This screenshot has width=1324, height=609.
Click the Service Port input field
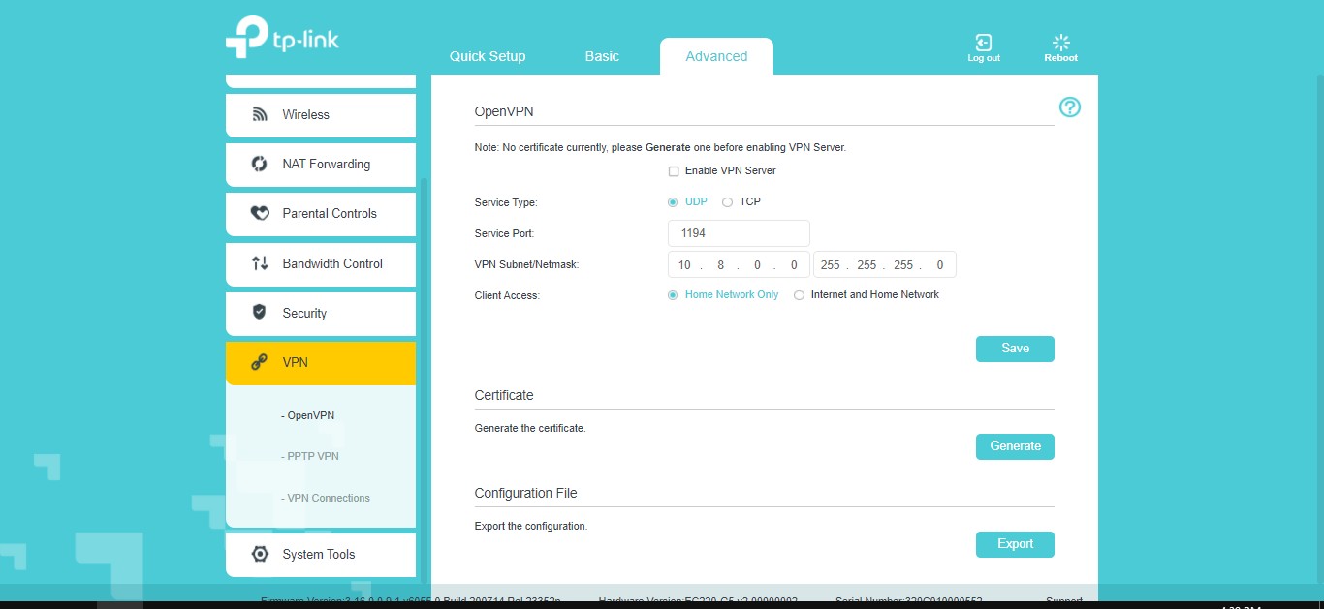point(739,233)
